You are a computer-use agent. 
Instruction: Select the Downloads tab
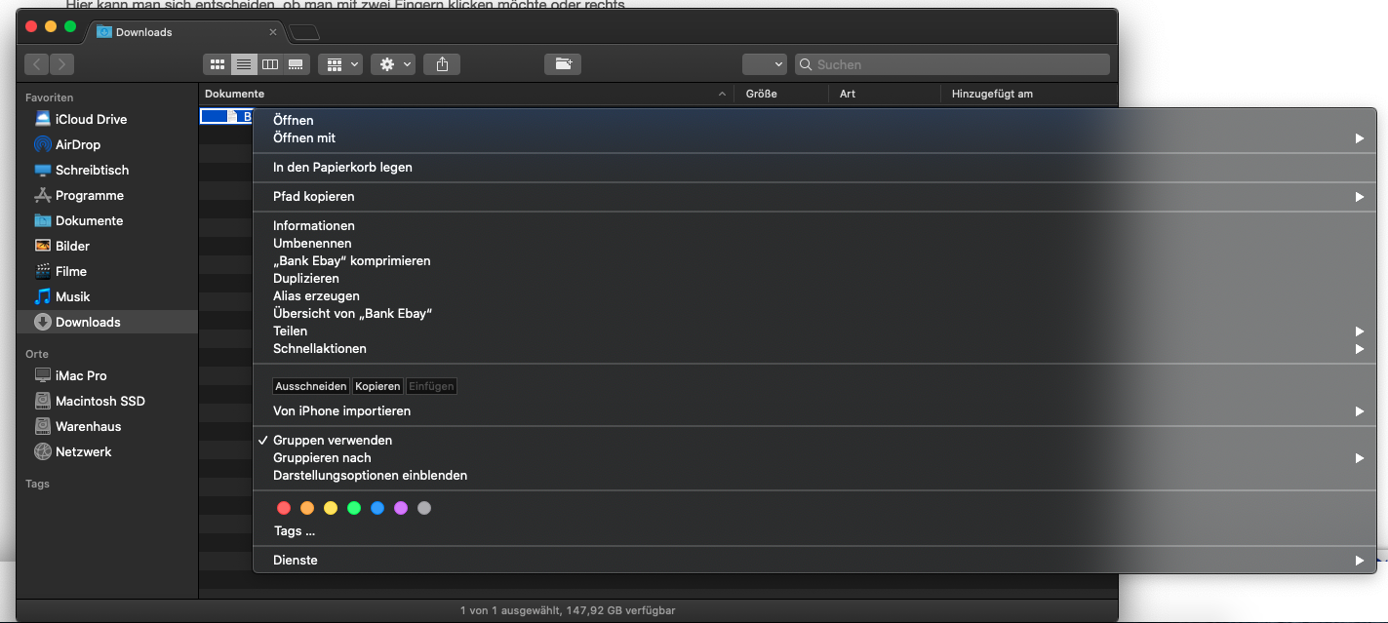pyautogui.click(x=186, y=32)
